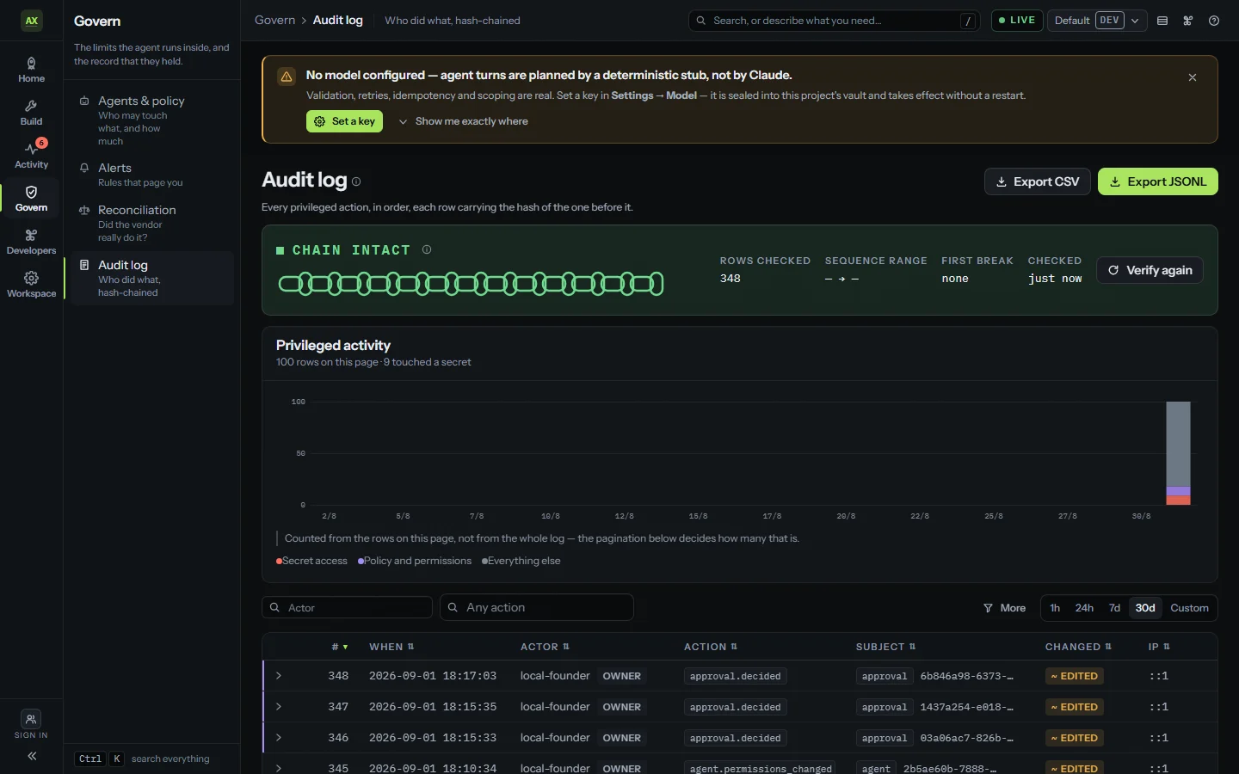Click Export JSONL button

click(x=1158, y=181)
